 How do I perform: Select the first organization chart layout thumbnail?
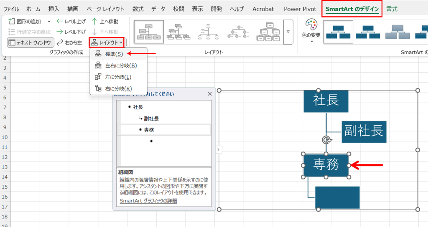point(149,32)
